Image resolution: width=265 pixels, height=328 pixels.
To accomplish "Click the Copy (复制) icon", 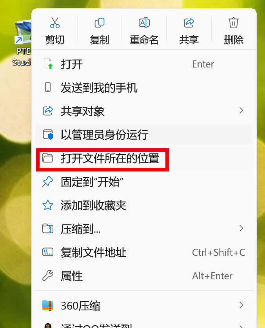I will point(100,23).
